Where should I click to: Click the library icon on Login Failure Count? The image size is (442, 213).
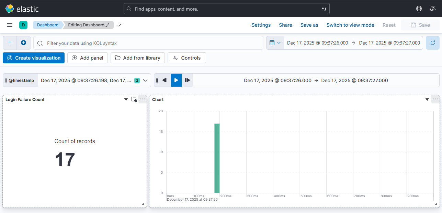pyautogui.click(x=134, y=99)
